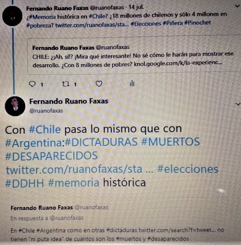241x245 pixels.
Task: Click the retweet arrows icon
Action: [66, 84]
